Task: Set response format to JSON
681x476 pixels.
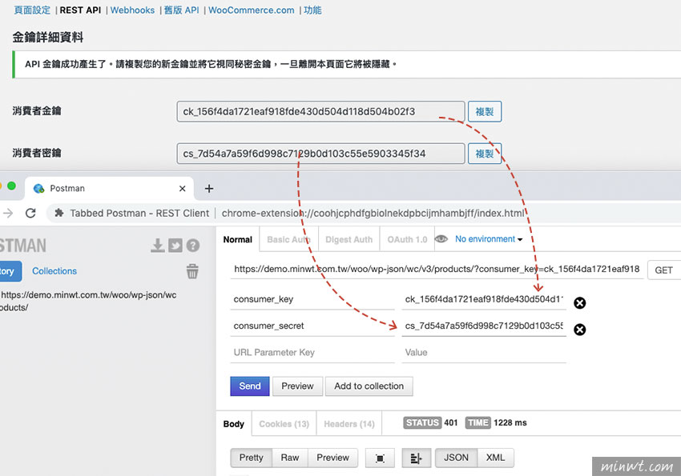Action: click(x=456, y=458)
